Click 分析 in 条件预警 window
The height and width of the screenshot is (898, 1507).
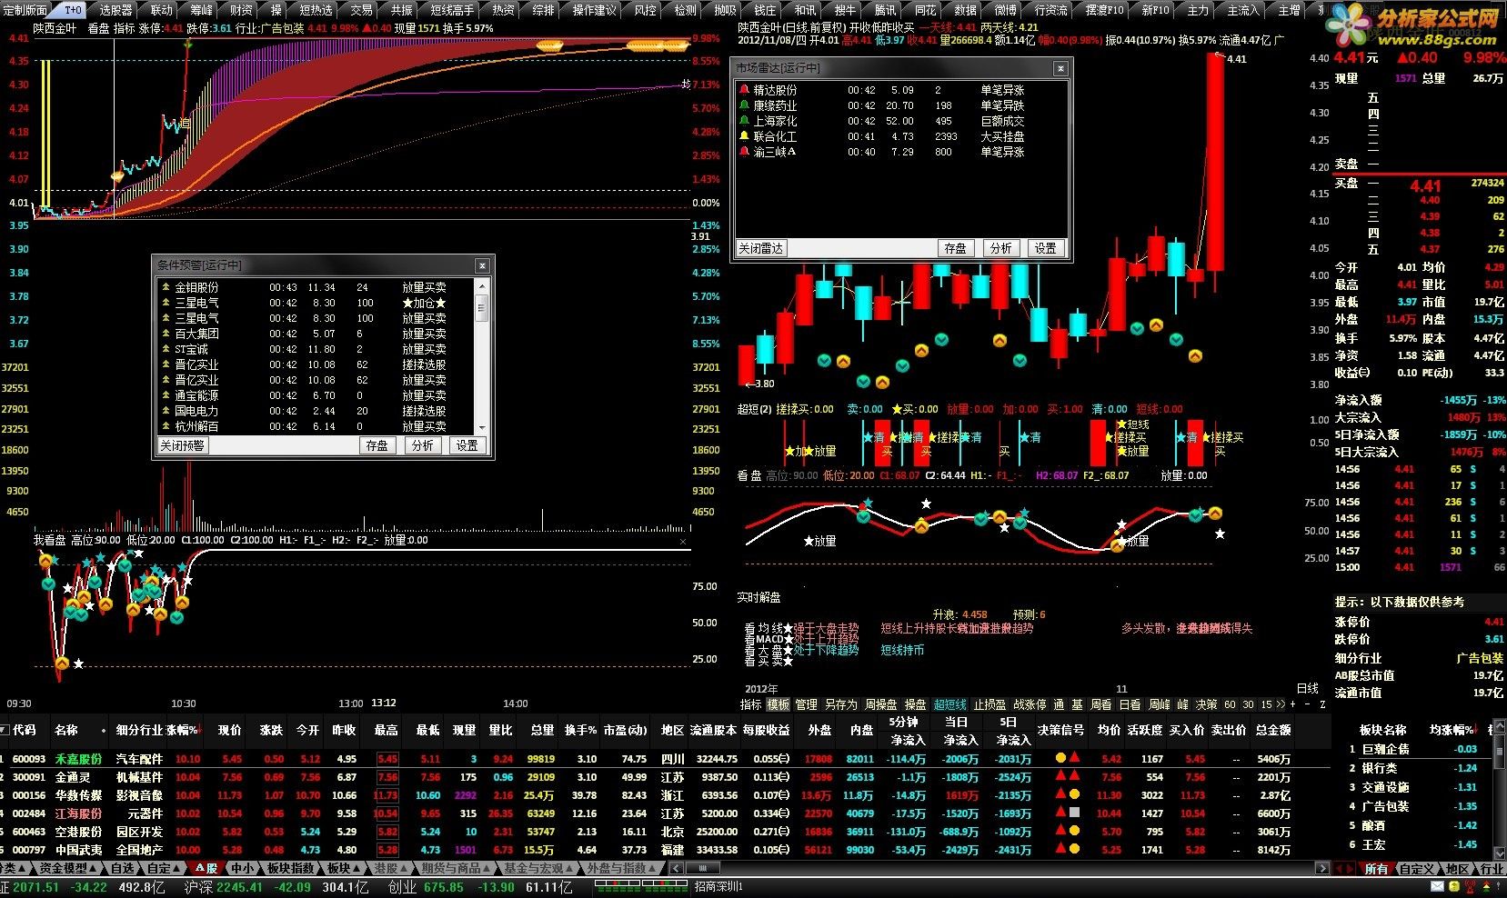422,445
